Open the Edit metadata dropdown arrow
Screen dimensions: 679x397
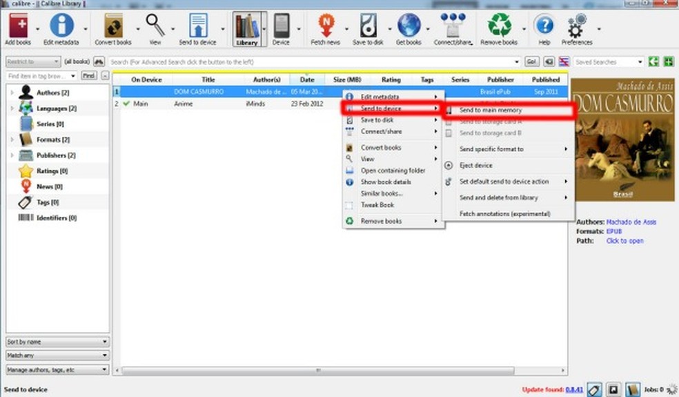coord(86,29)
